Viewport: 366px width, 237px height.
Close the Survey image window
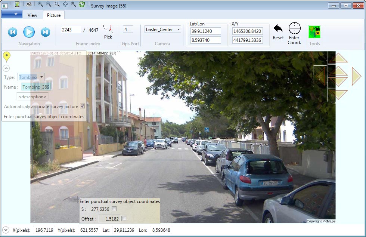(358, 5)
